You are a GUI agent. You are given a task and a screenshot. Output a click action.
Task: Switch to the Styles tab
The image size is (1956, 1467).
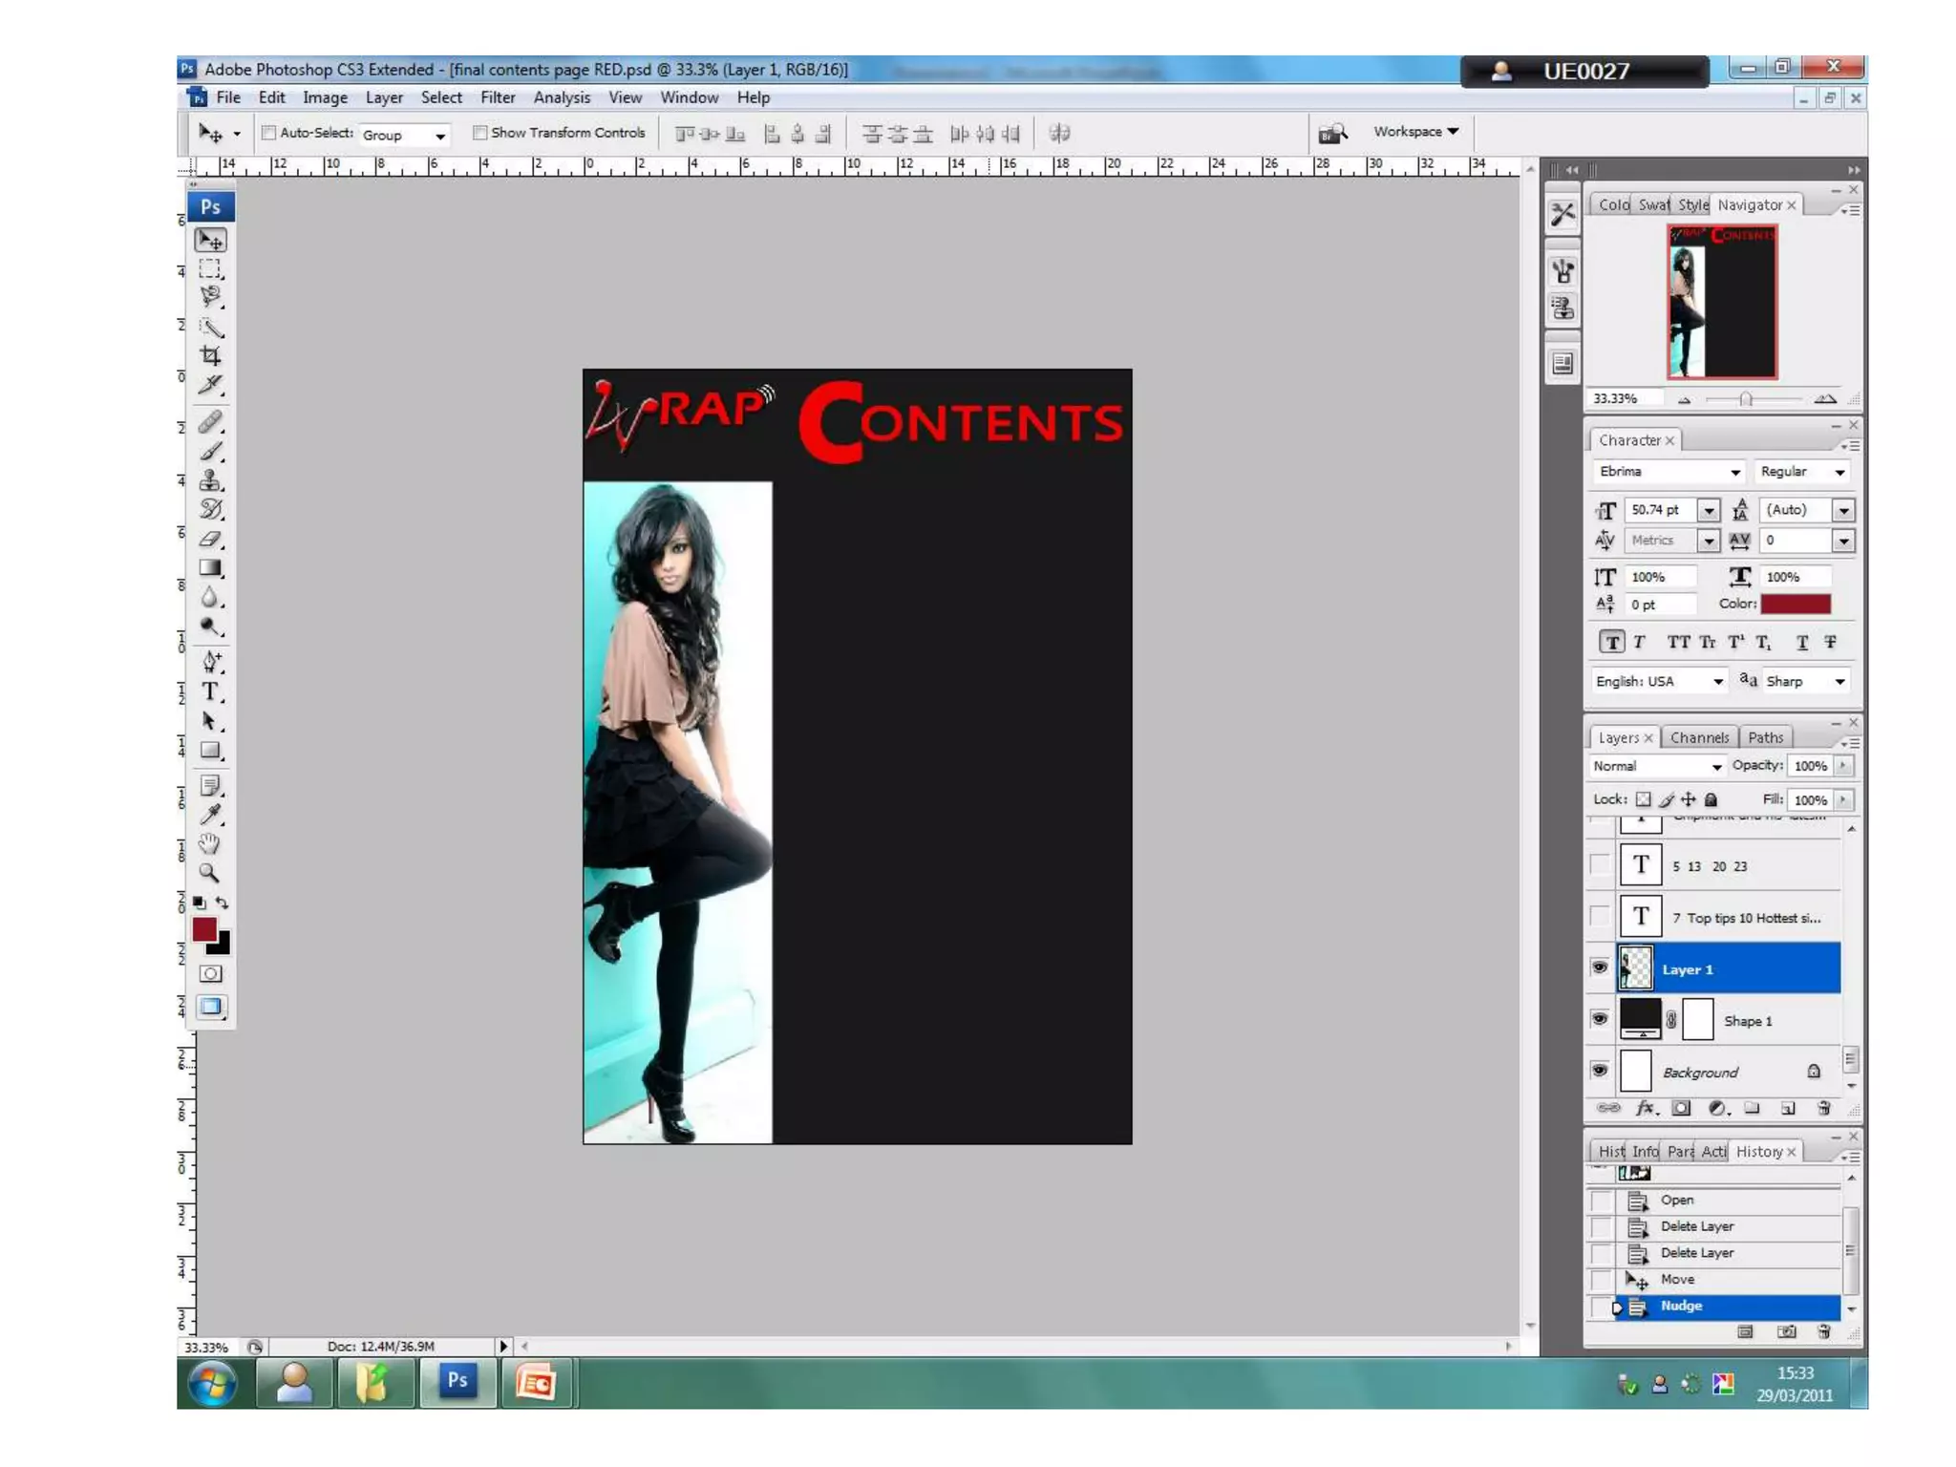click(x=1692, y=204)
